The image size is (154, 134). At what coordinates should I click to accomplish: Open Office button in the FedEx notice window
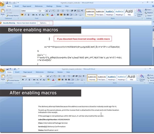(x=2, y=70)
